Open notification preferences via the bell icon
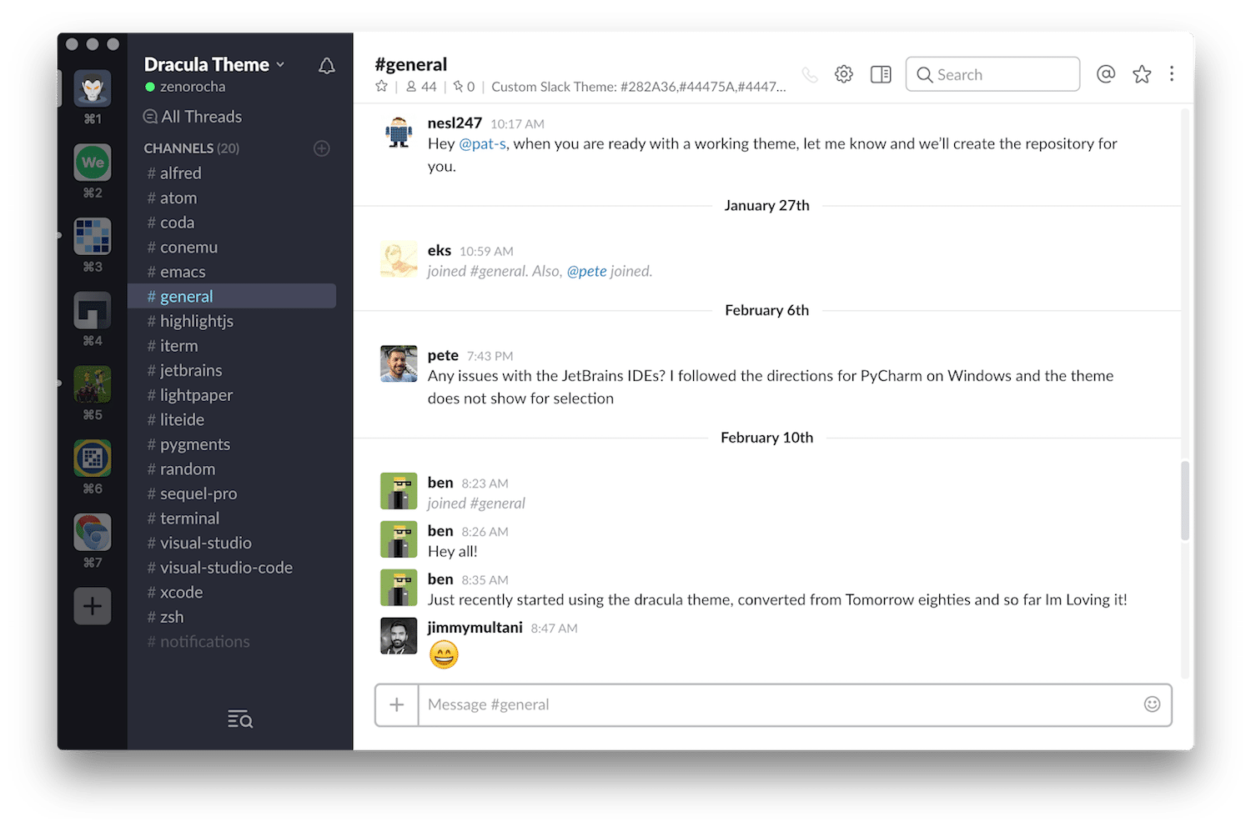 point(326,65)
